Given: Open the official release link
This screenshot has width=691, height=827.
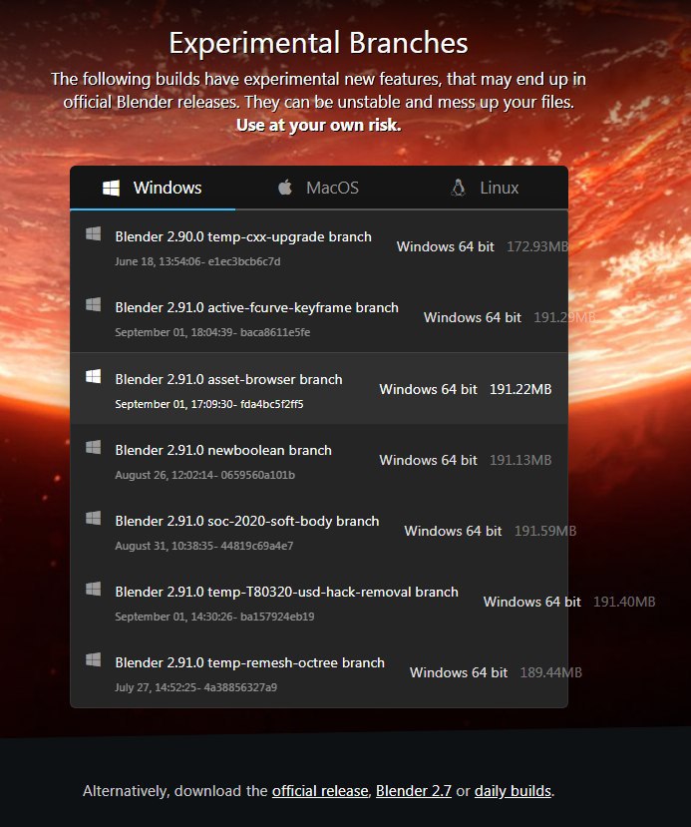Looking at the screenshot, I should [x=320, y=791].
